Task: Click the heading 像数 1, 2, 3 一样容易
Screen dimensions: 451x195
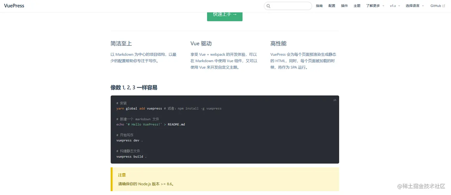Action: coord(134,87)
